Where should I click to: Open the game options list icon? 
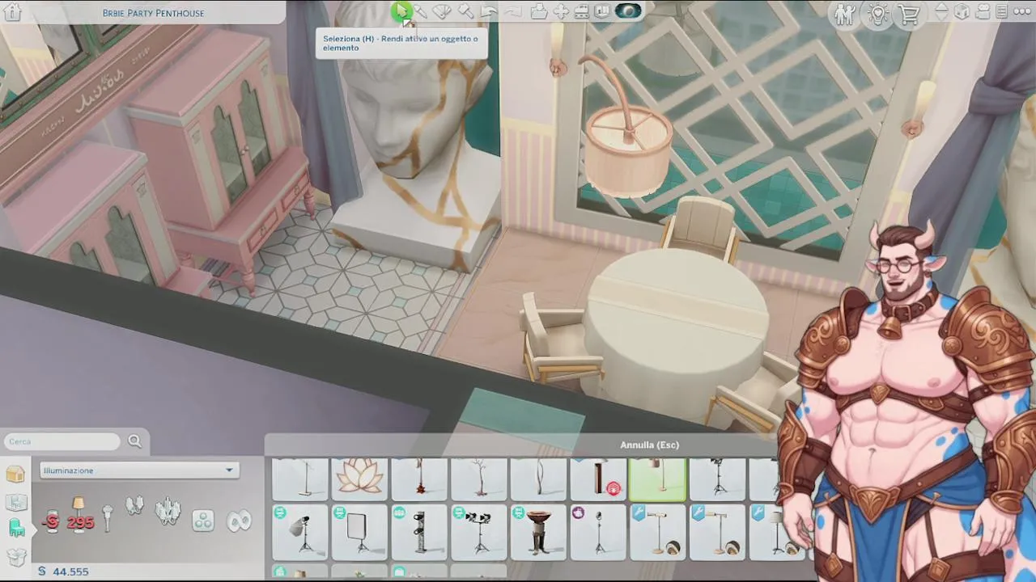pos(1002,12)
